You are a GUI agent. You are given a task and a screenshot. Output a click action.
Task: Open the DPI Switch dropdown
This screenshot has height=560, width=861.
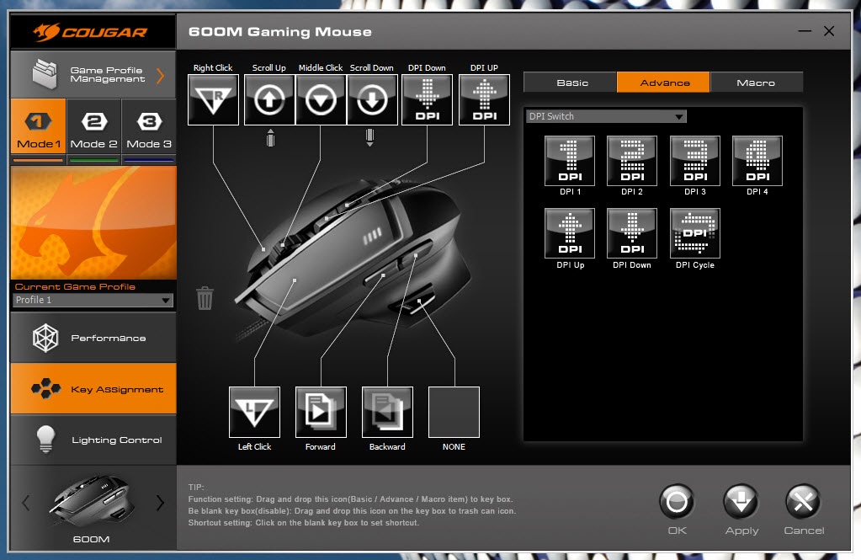click(x=606, y=116)
